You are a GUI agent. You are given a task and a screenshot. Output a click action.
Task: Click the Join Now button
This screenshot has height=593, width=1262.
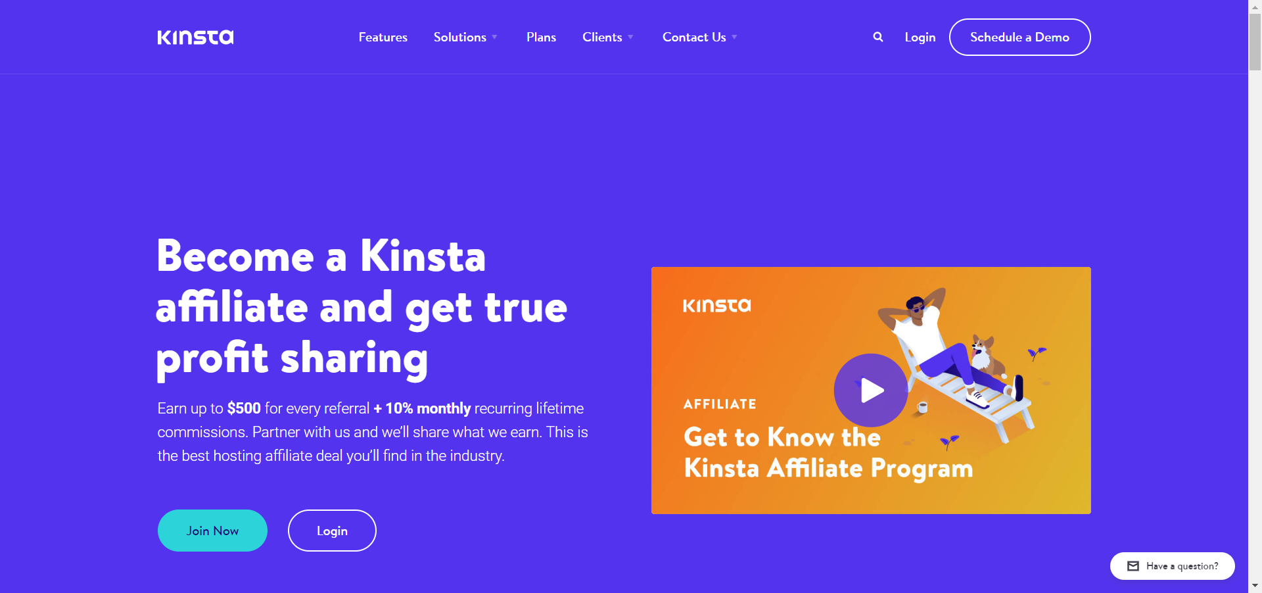click(212, 531)
